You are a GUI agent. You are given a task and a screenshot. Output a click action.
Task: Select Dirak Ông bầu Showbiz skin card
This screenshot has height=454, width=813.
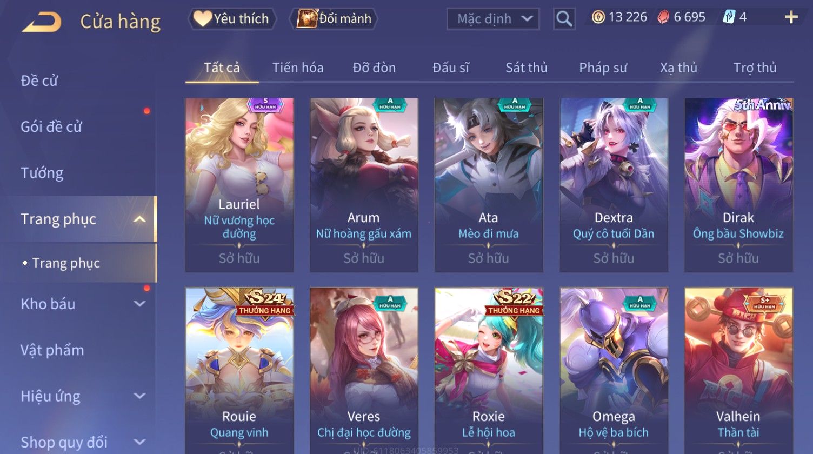pos(738,185)
